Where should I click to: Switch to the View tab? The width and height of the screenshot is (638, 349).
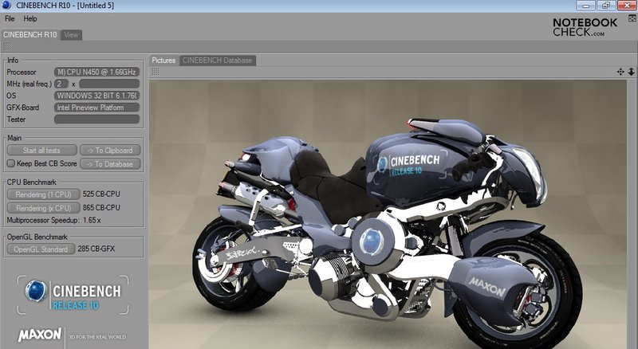[71, 35]
